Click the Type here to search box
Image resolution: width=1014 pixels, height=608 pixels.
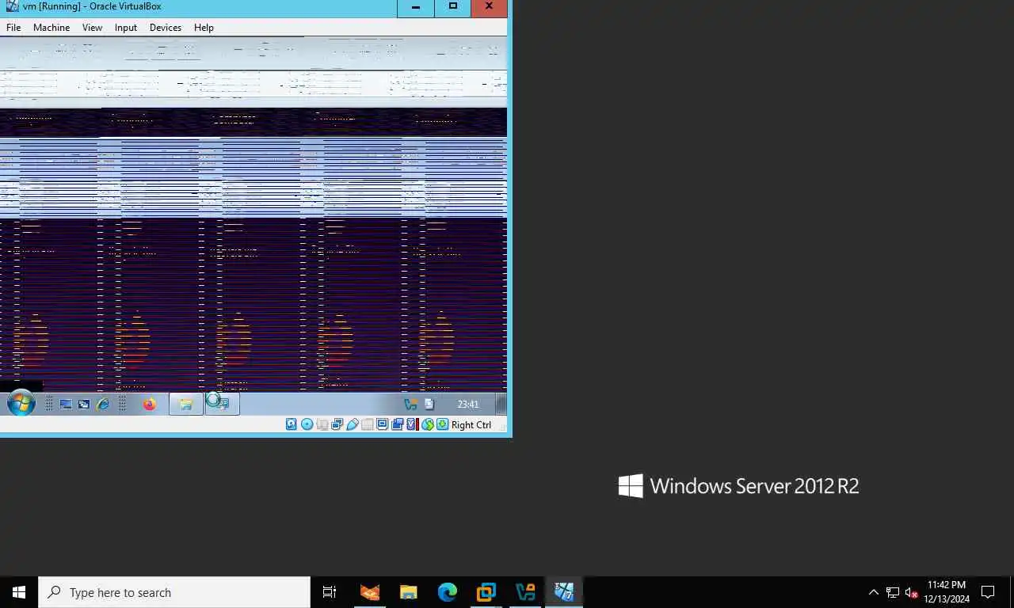(174, 592)
